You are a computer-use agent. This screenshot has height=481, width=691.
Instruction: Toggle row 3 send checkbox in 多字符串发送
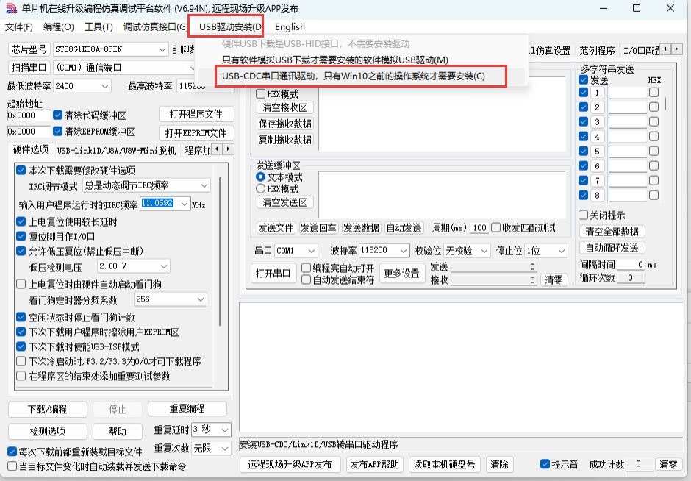[x=583, y=121]
